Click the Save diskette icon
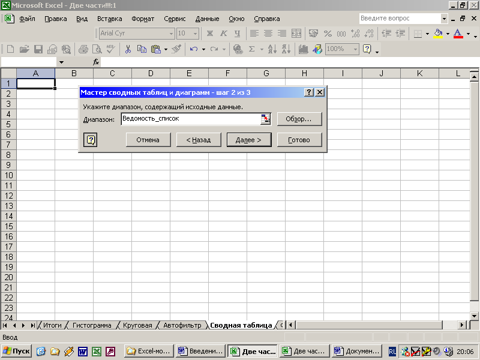Viewport: 480px width, 360px height. [38, 49]
